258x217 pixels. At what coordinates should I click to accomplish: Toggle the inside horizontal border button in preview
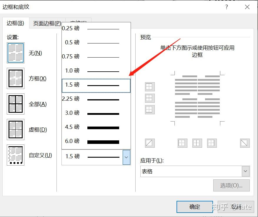click(x=150, y=98)
